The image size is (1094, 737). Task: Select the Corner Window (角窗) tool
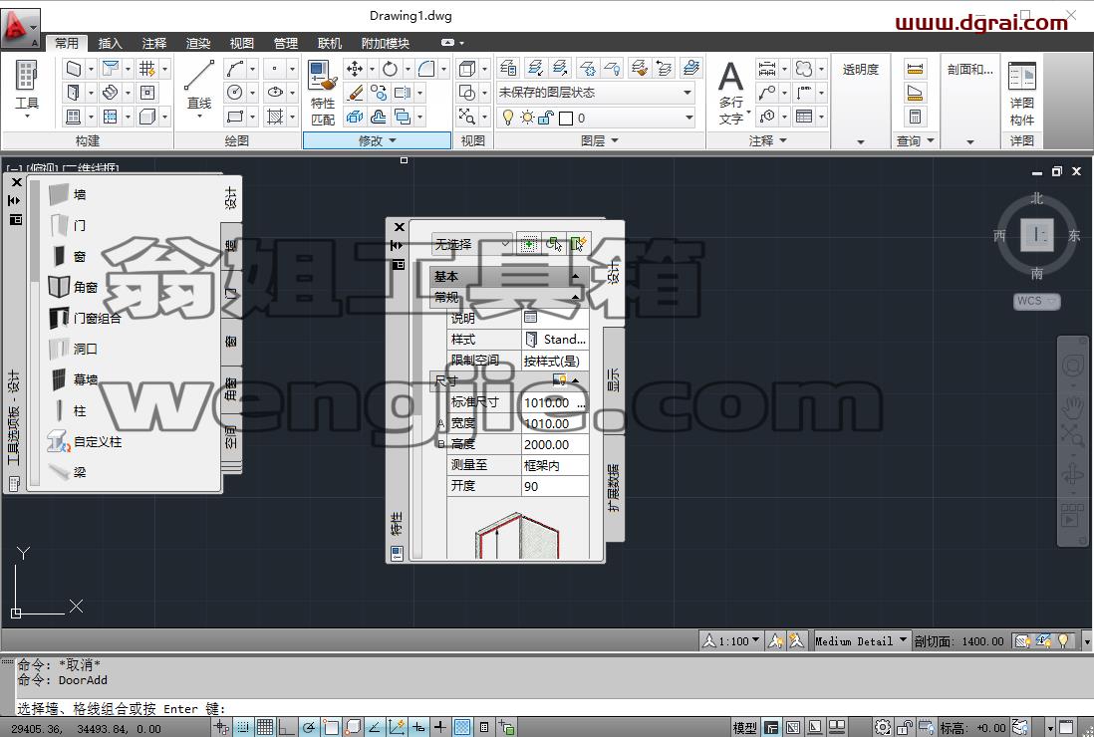click(x=74, y=287)
